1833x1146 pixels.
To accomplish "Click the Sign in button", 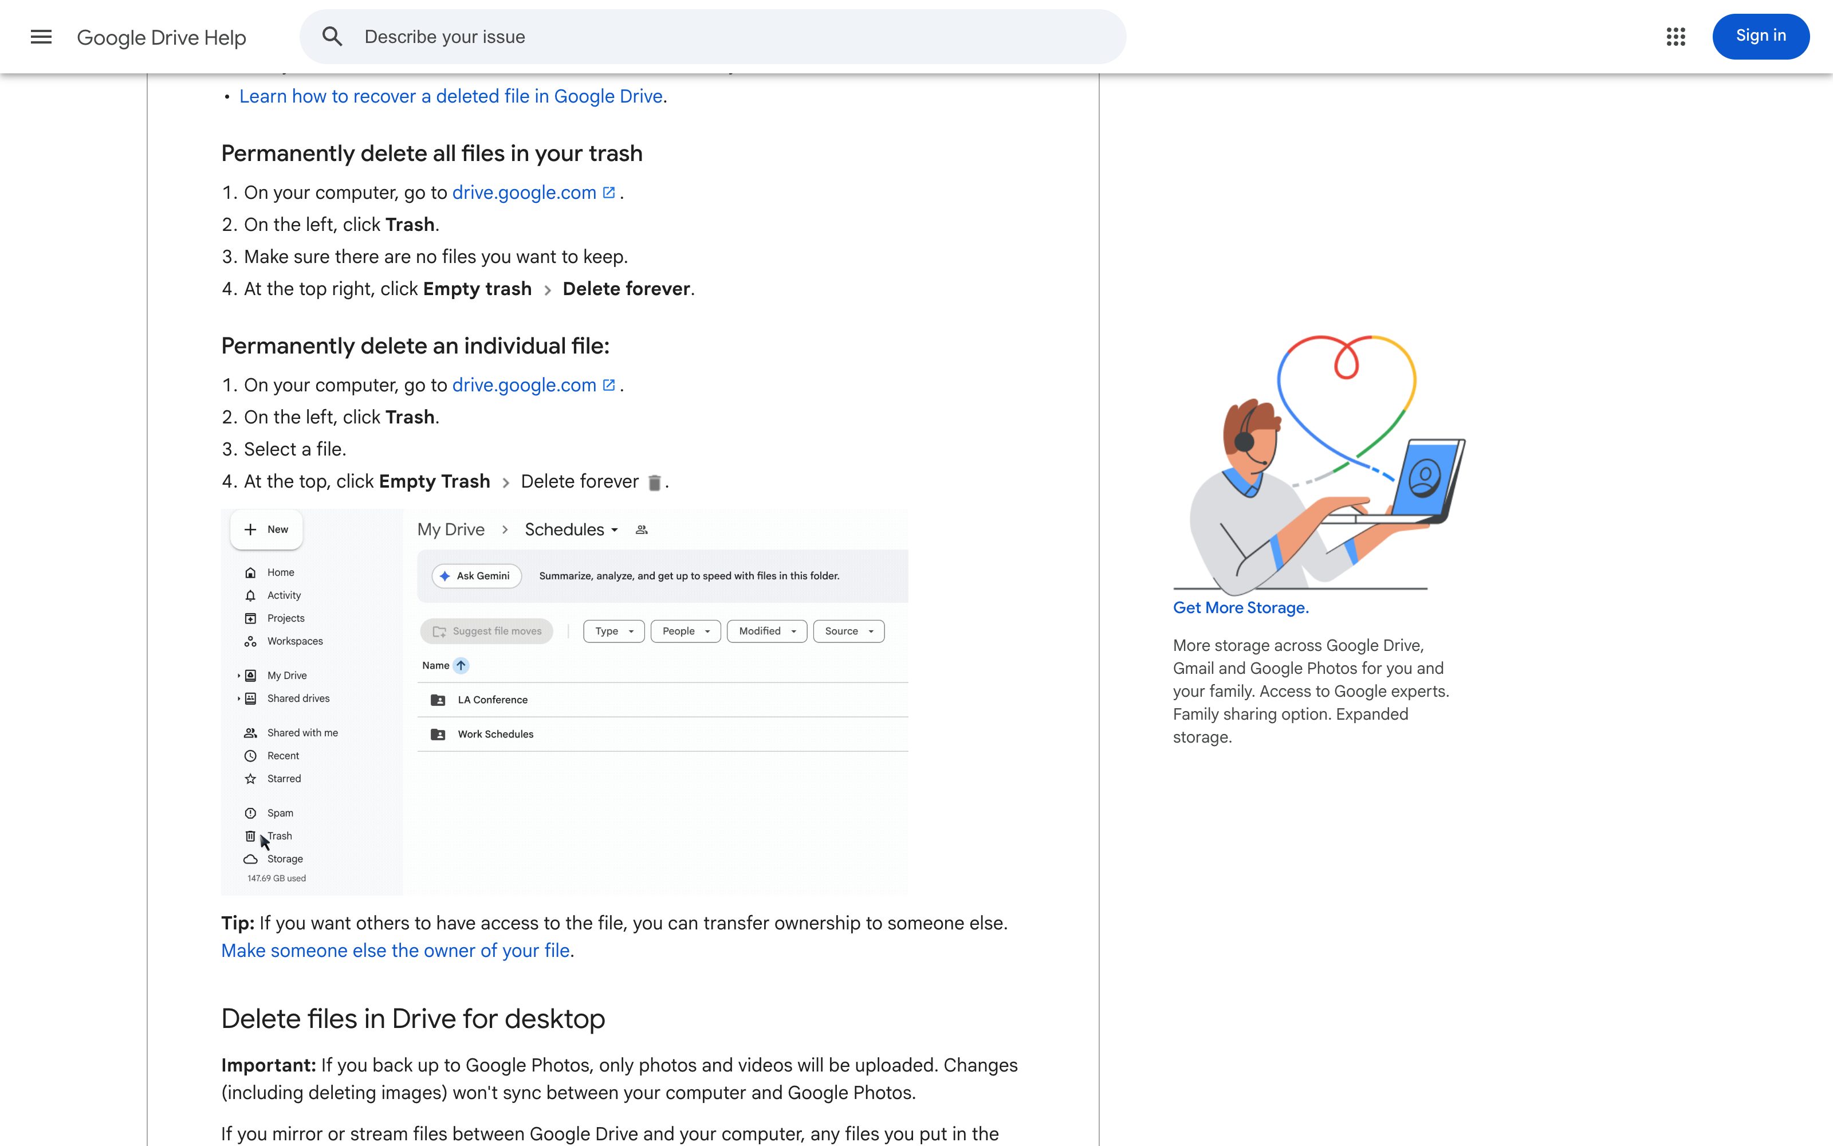I will point(1760,36).
